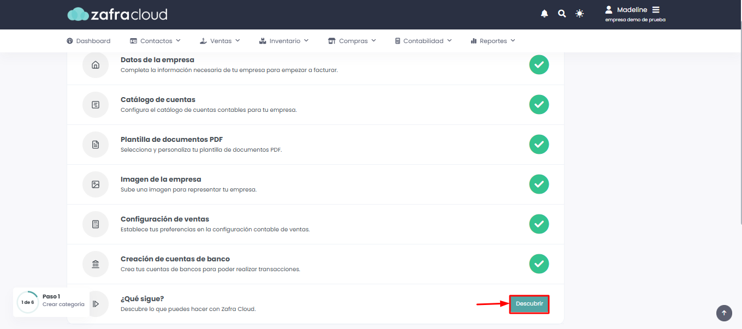Click 'Descubre lo que puedes hacer con Zafra Cloud.'
Screen dimensions: 742x329
point(188,309)
